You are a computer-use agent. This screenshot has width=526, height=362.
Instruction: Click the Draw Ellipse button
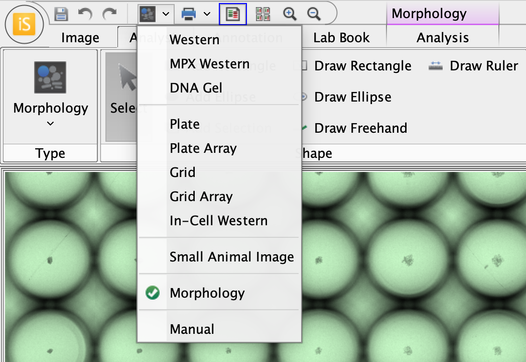347,97
